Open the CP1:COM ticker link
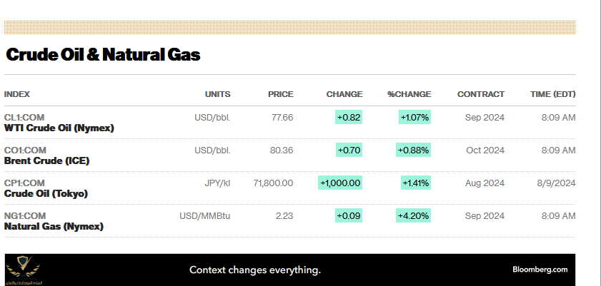601x286 pixels. tap(25, 183)
